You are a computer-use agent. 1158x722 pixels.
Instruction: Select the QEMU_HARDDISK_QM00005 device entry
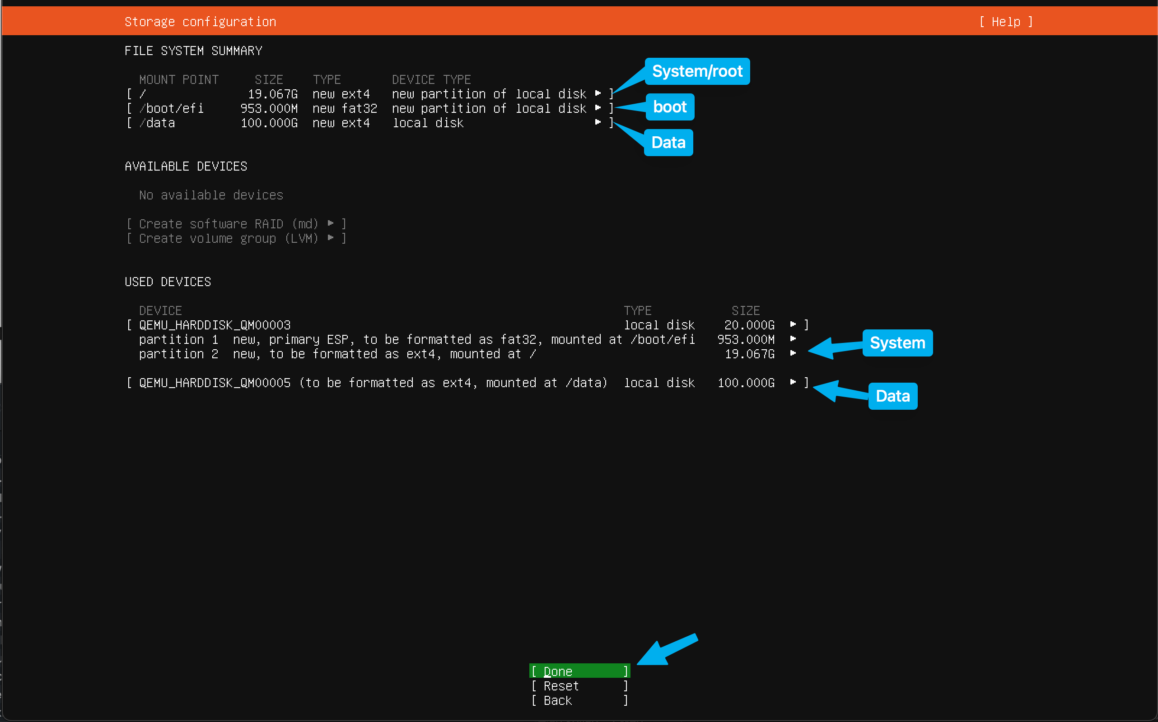tap(214, 382)
